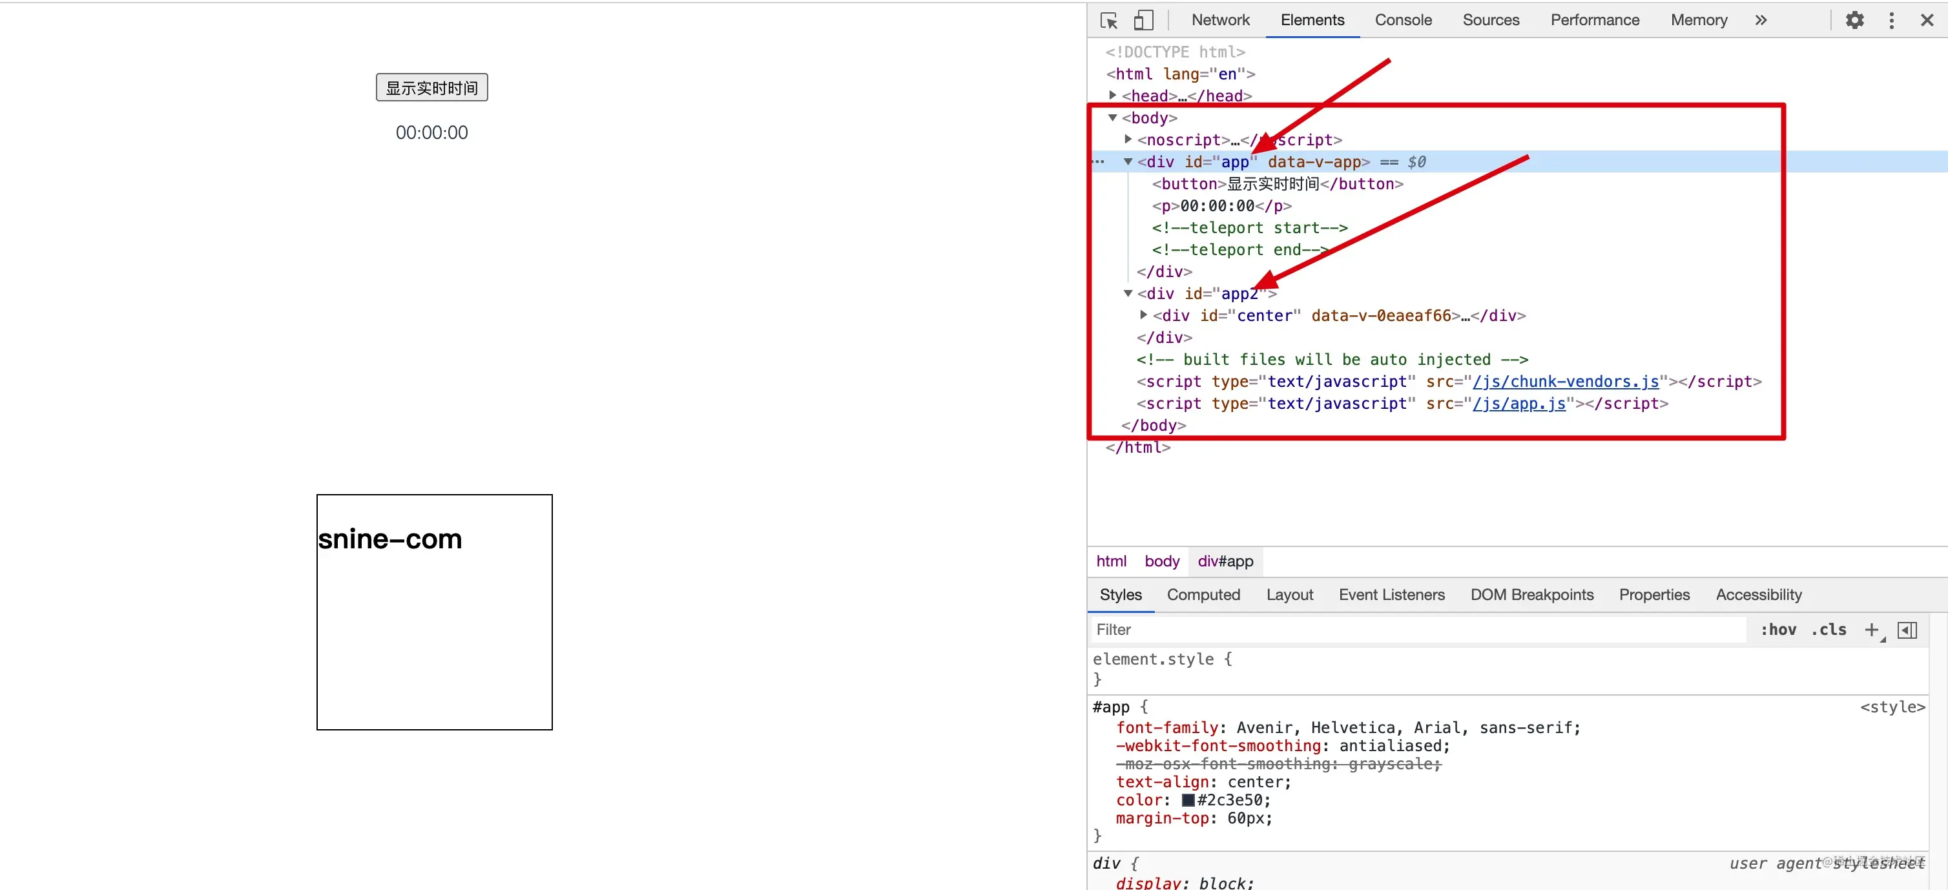Select the built files auto injected comment

(1332, 360)
